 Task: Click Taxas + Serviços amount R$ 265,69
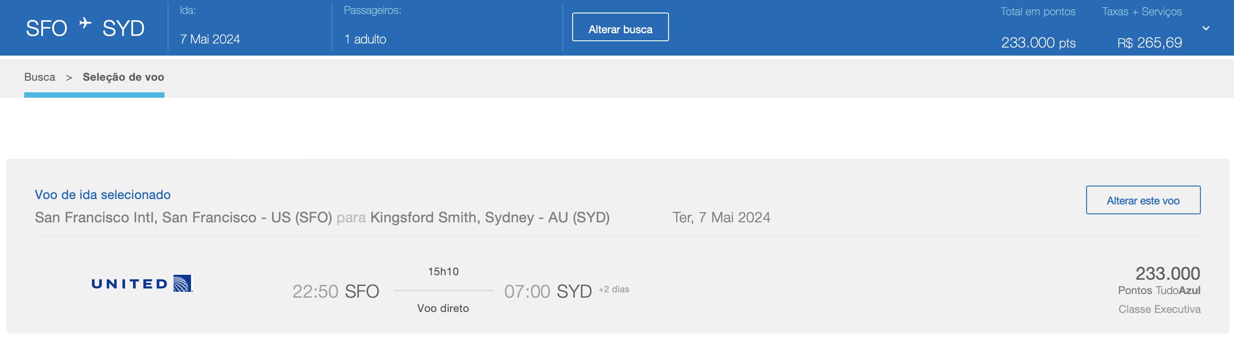pos(1149,43)
